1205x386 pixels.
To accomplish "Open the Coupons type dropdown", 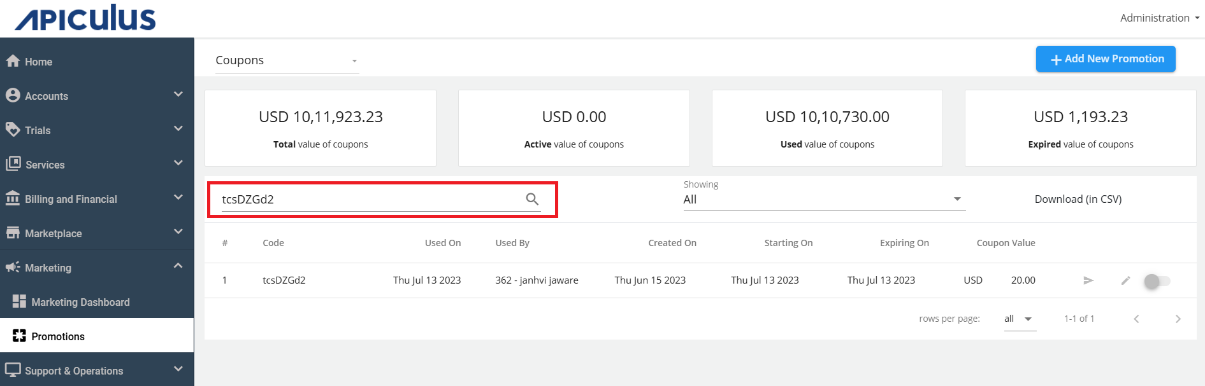I will pos(287,60).
